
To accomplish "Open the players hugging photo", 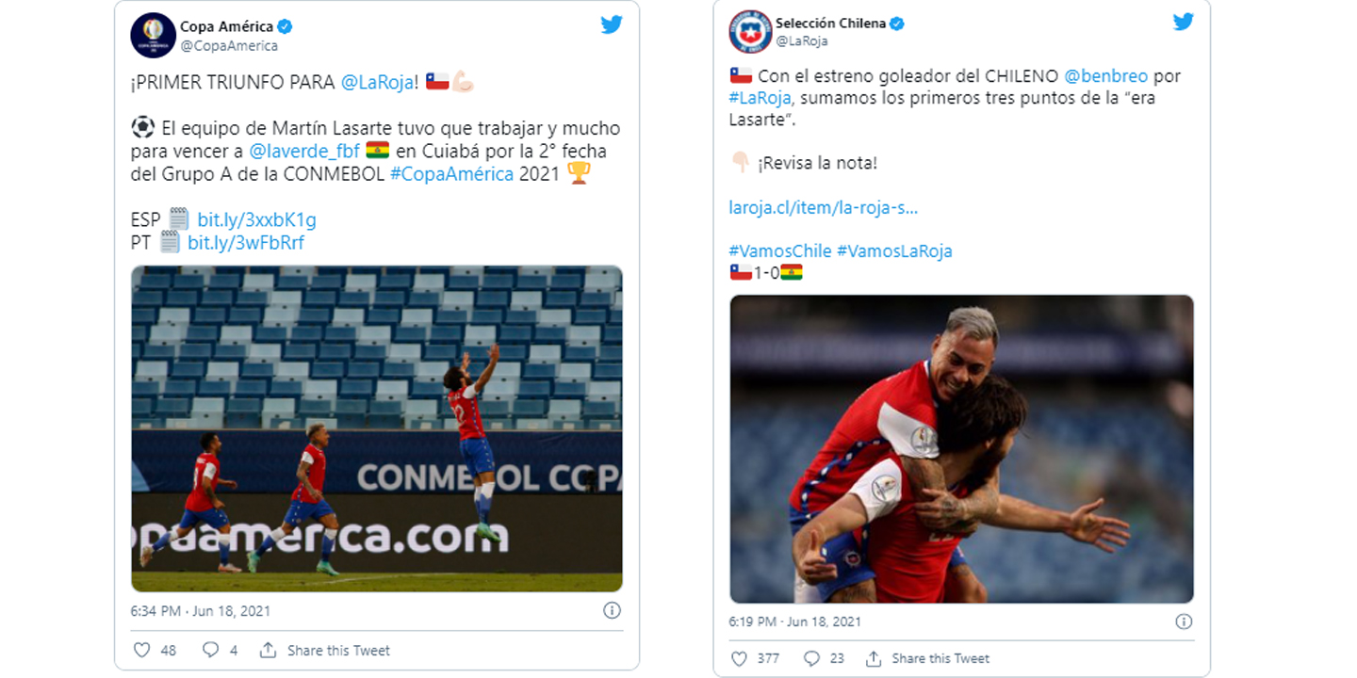I will 961,449.
